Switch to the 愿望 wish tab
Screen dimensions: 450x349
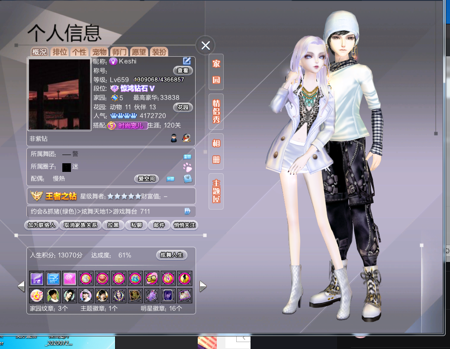pyautogui.click(x=139, y=52)
